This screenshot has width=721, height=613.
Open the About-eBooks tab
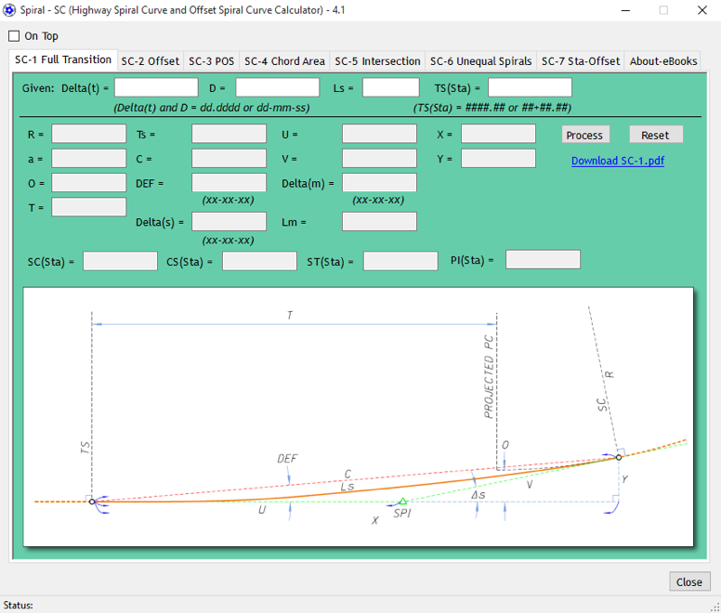click(663, 61)
